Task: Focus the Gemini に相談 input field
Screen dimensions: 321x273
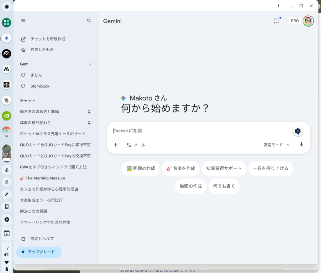Action: pyautogui.click(x=201, y=131)
